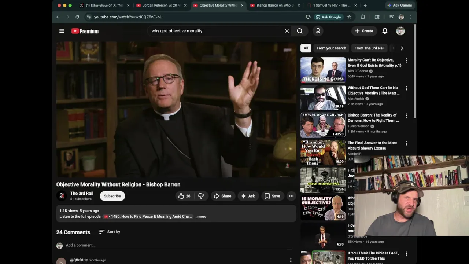
Task: Like the video with thumbs-up icon
Action: (x=184, y=196)
